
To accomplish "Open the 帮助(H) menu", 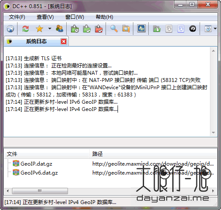I will tap(104, 17).
